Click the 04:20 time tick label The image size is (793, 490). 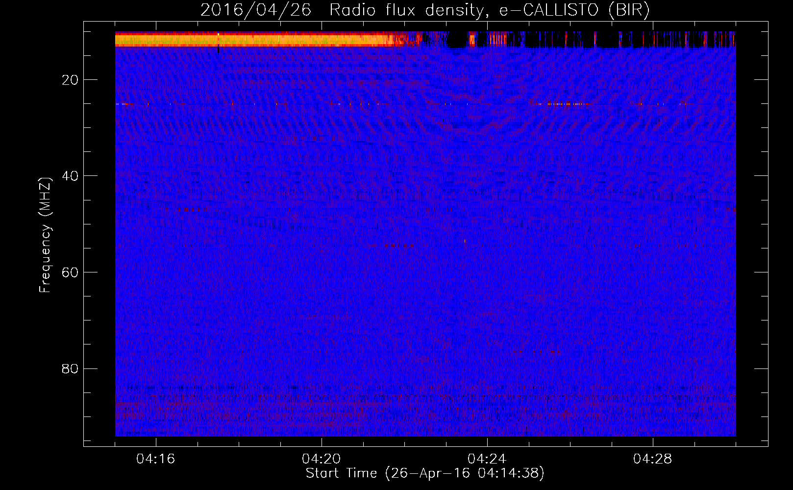click(x=322, y=459)
